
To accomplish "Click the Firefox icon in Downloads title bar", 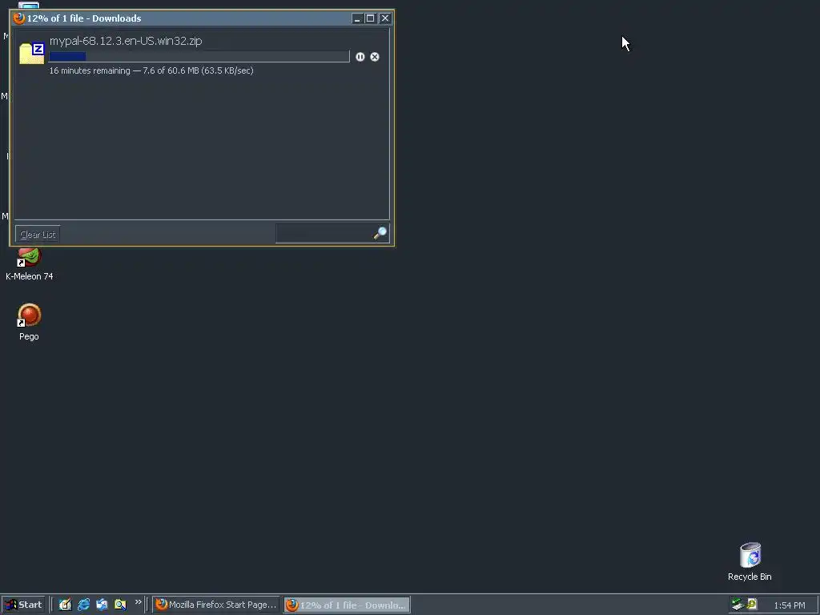I will tap(19, 18).
